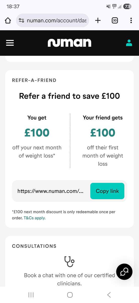Tap the REFER-A-FRIEND section label
The width and height of the screenshot is (139, 303).
pos(34,80)
